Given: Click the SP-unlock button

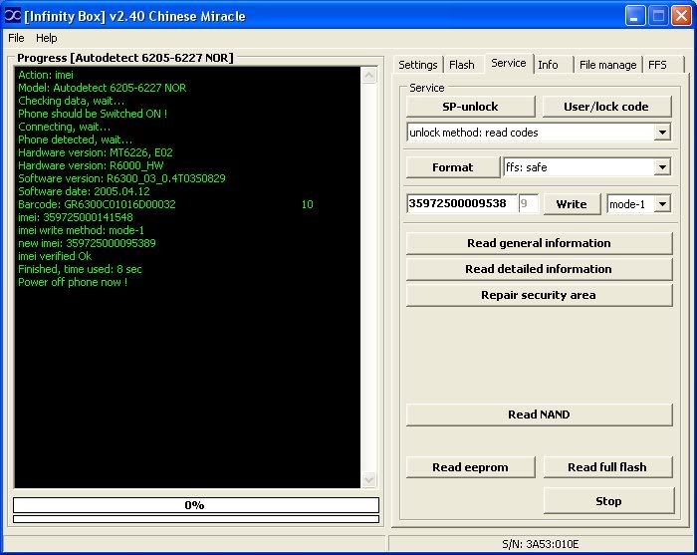Looking at the screenshot, I should coord(470,107).
